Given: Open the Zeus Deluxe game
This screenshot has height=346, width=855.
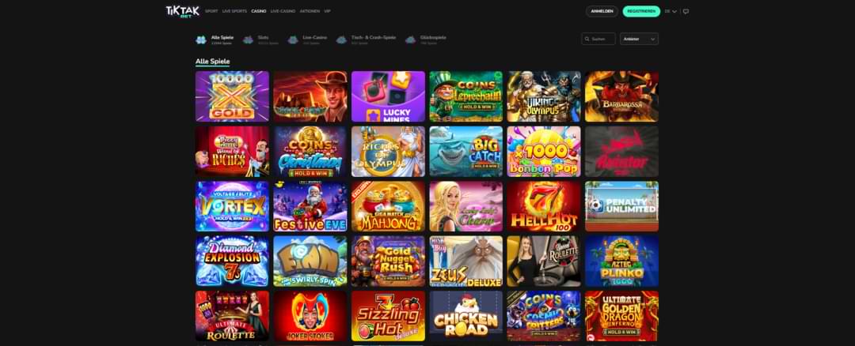Looking at the screenshot, I should pyautogui.click(x=466, y=261).
